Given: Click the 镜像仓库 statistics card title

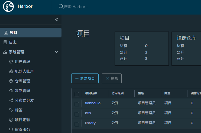Looking at the screenshot, I should click(186, 38).
